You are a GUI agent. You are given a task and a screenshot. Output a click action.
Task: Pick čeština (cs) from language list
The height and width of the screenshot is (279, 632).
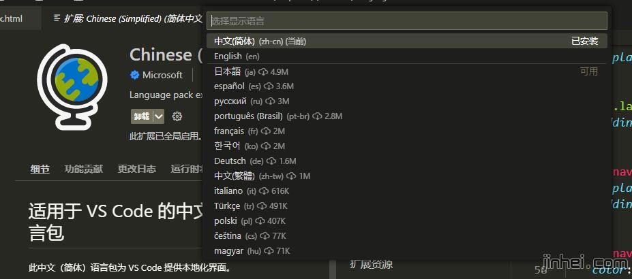click(407, 236)
